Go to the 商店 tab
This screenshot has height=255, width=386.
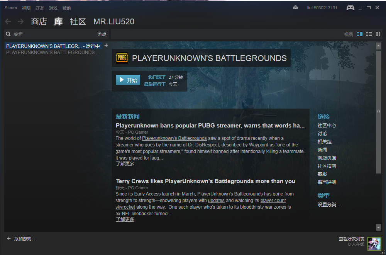click(39, 22)
